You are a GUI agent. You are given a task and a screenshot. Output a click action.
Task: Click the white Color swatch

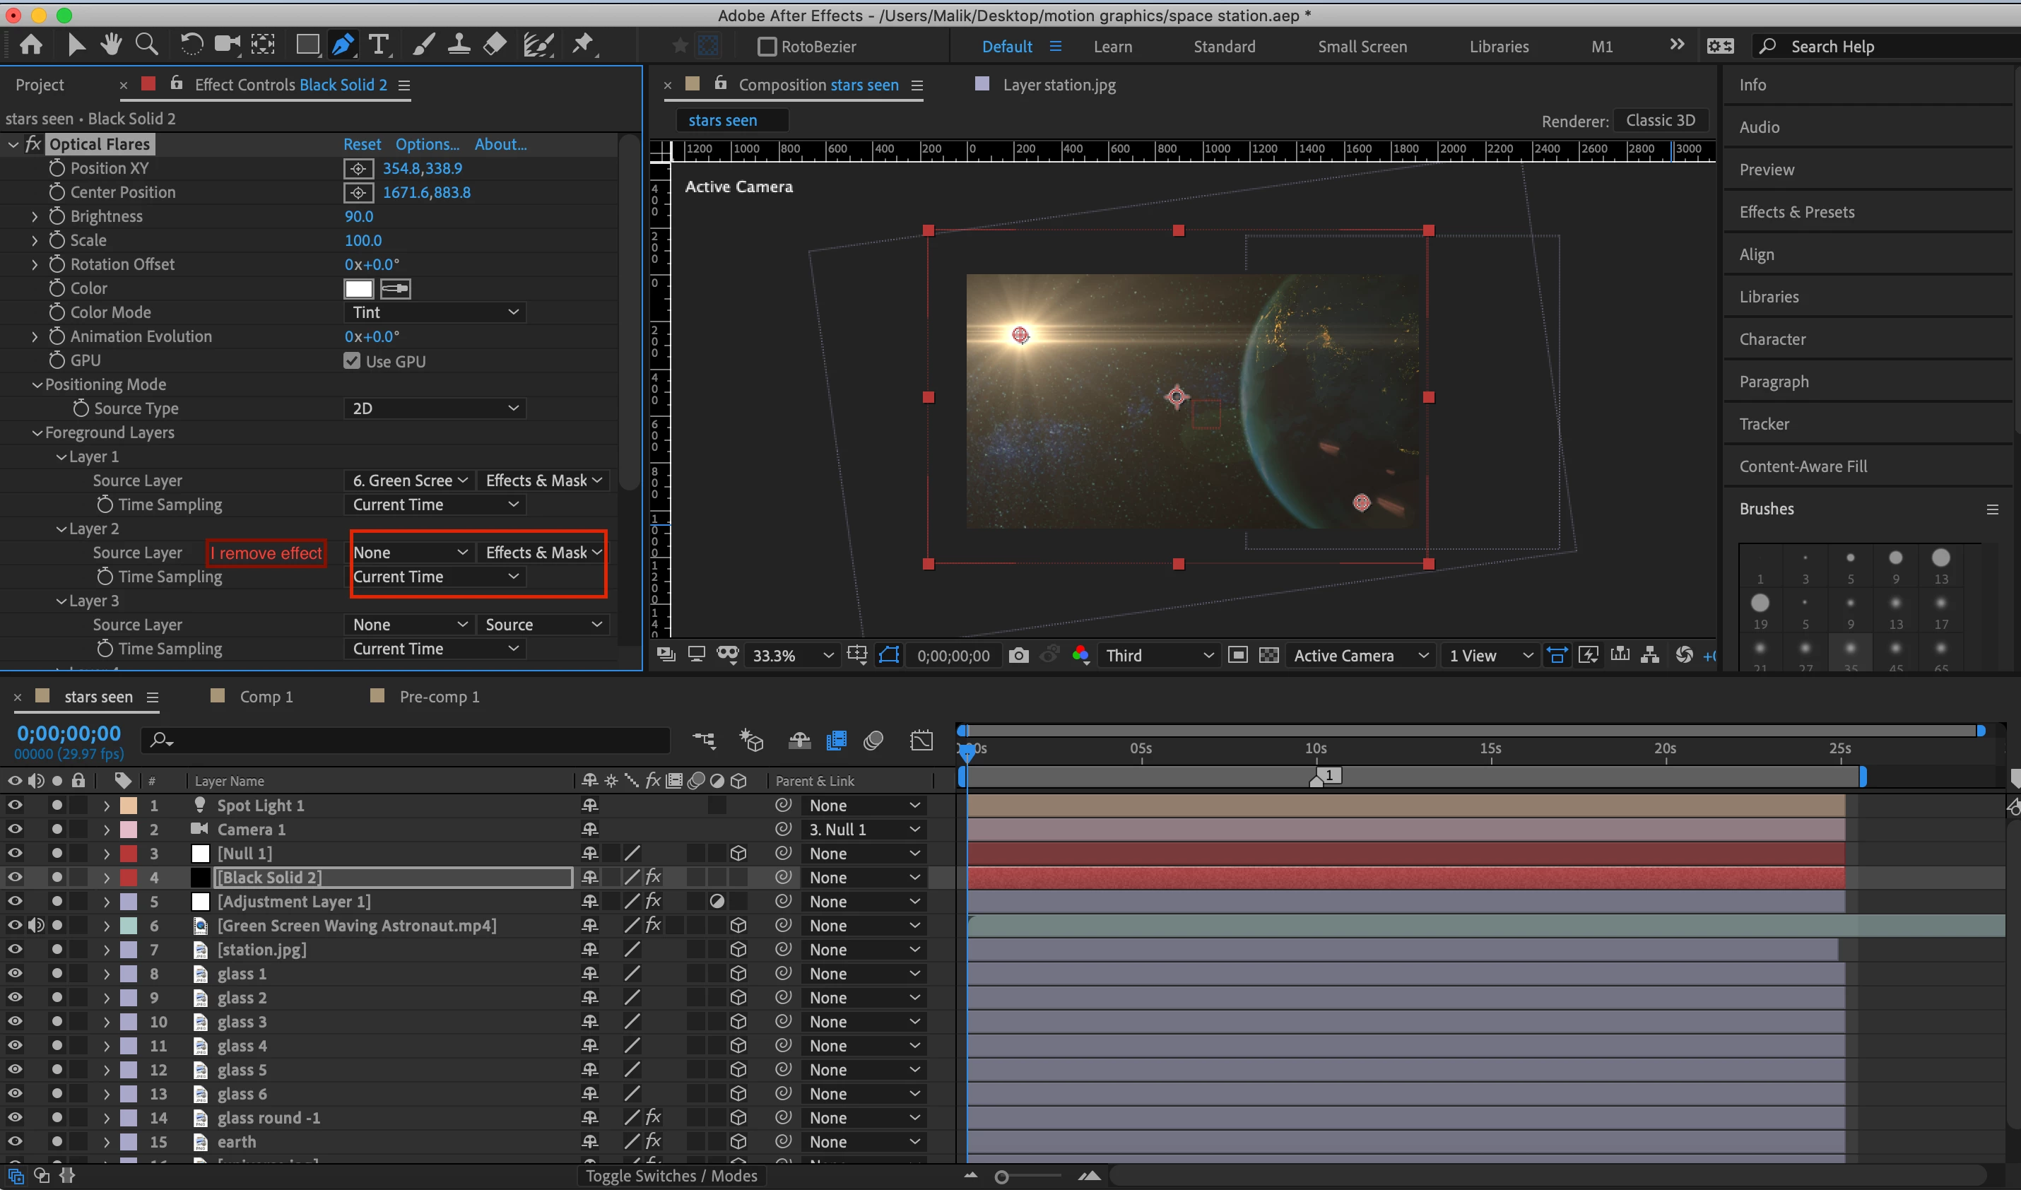click(358, 289)
